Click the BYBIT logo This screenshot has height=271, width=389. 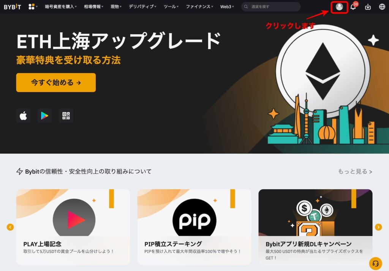click(13, 7)
